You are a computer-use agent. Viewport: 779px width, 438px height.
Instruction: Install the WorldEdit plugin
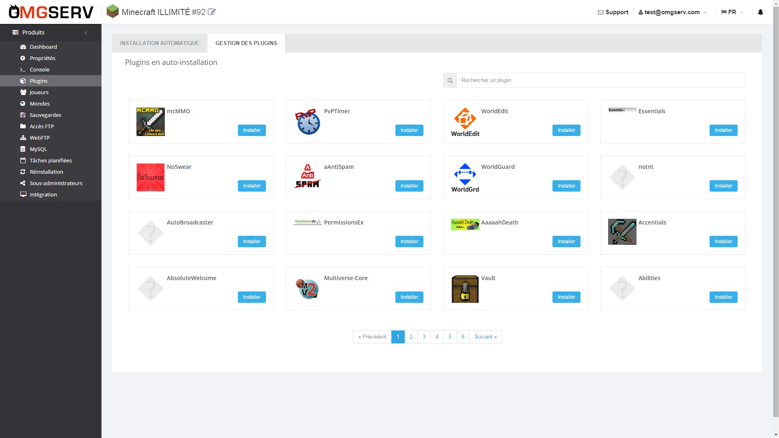(566, 130)
